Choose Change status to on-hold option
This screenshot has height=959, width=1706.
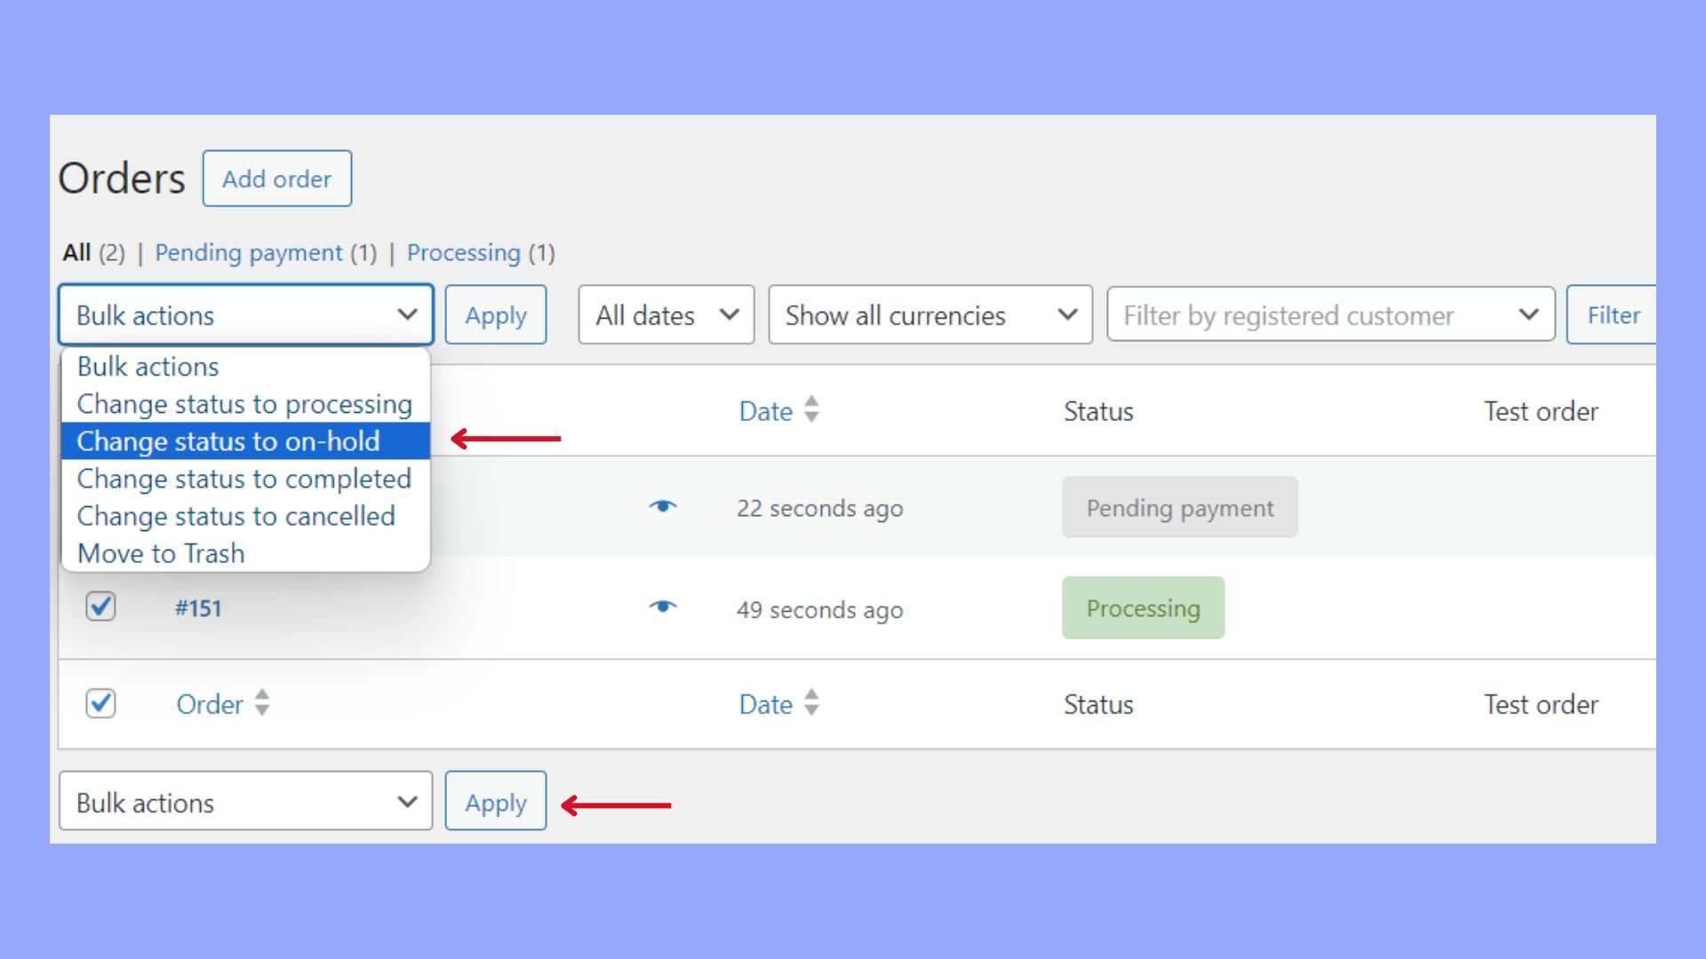pos(228,441)
